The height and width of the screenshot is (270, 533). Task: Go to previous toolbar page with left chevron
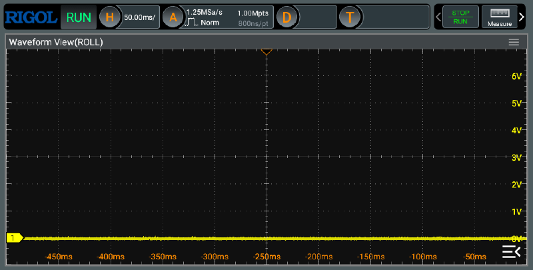click(438, 17)
